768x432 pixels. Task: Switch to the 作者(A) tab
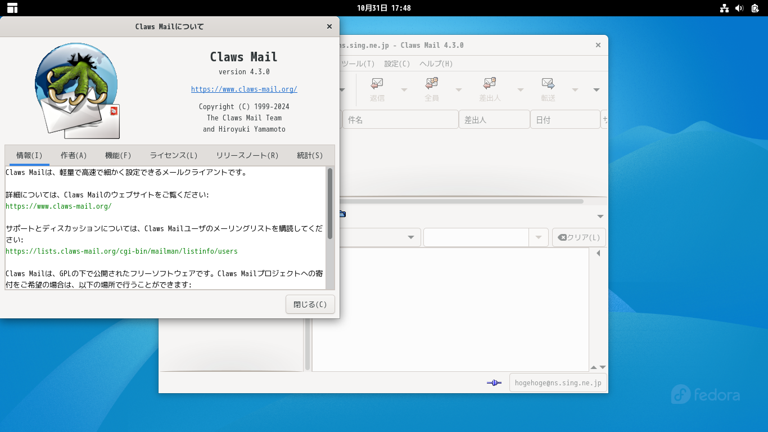[x=74, y=155]
